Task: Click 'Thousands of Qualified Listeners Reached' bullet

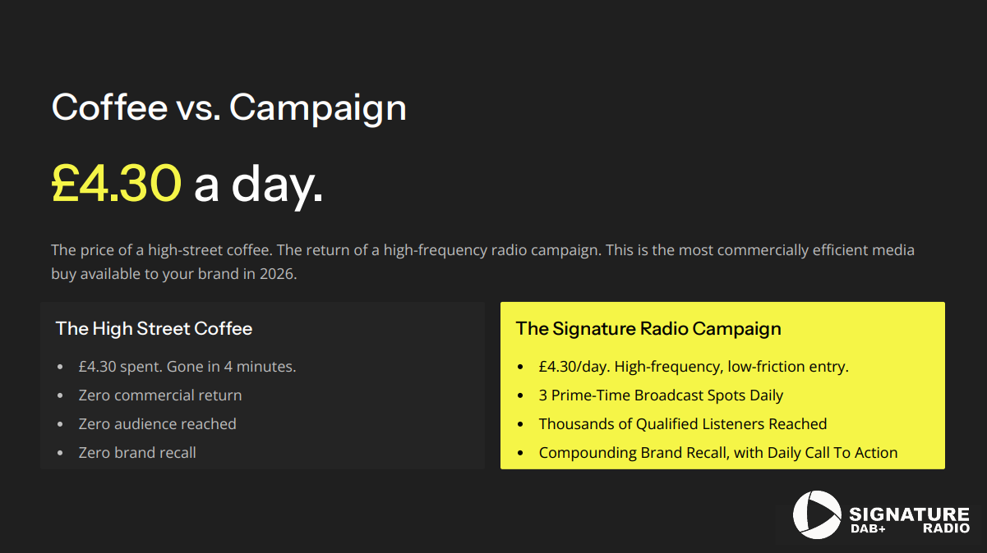Action: [x=682, y=424]
